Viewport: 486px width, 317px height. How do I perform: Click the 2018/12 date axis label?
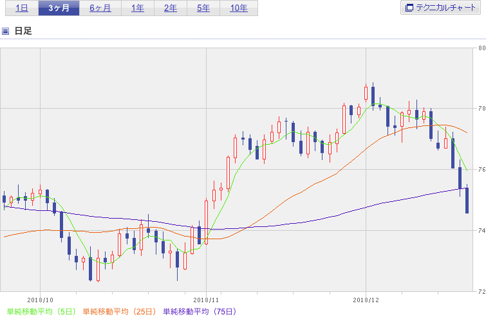(x=366, y=300)
